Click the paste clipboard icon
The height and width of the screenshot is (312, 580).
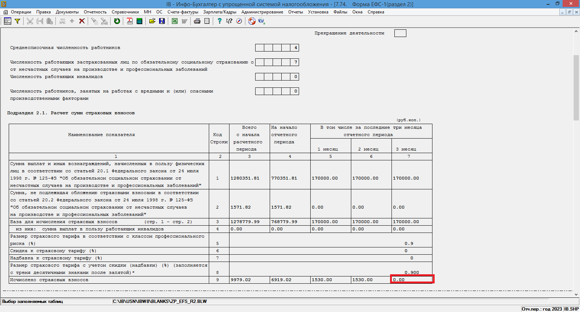pos(50,21)
